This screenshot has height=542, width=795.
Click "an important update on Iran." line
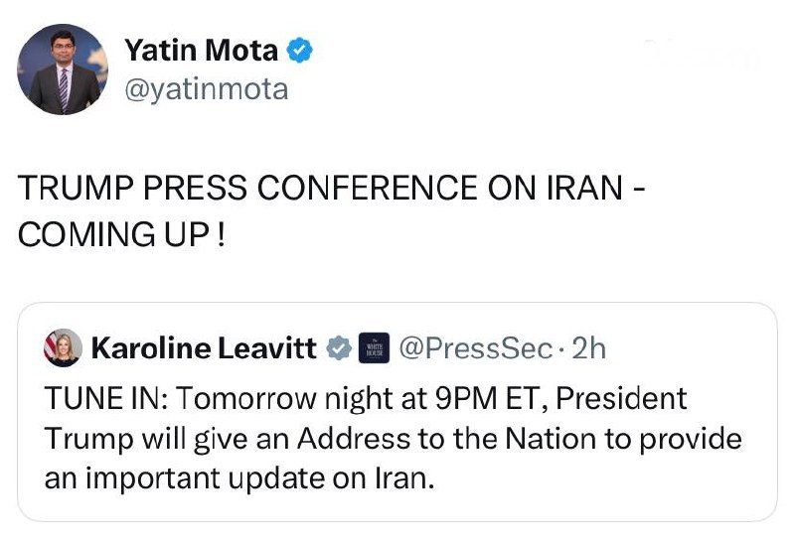point(238,479)
